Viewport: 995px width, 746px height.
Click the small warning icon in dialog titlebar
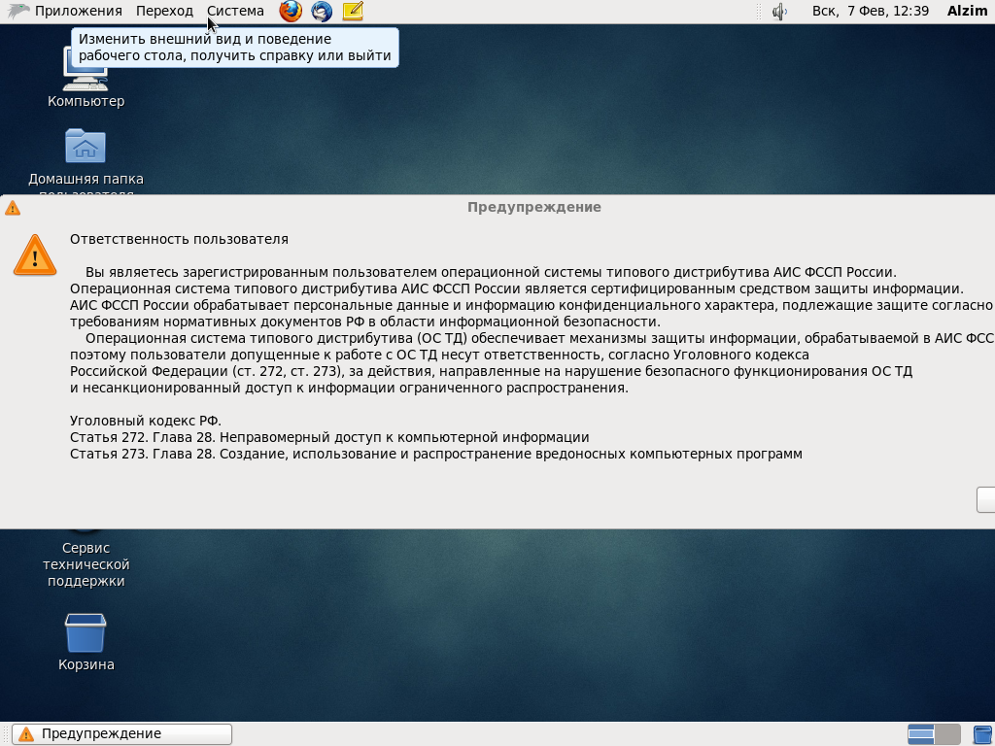point(12,208)
